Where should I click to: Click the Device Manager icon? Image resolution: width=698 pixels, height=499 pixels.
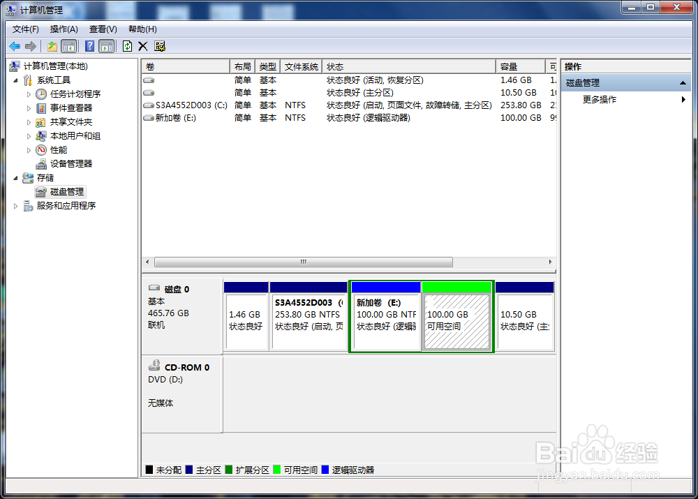pyautogui.click(x=41, y=164)
